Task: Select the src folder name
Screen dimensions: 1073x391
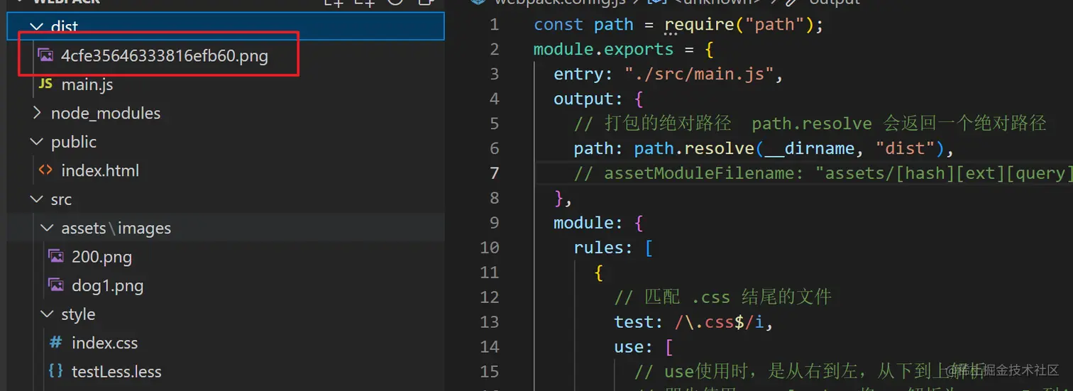Action: (61, 199)
